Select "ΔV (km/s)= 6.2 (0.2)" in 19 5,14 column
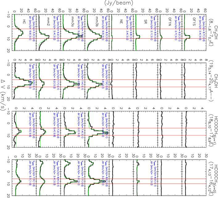 [55, 76]
